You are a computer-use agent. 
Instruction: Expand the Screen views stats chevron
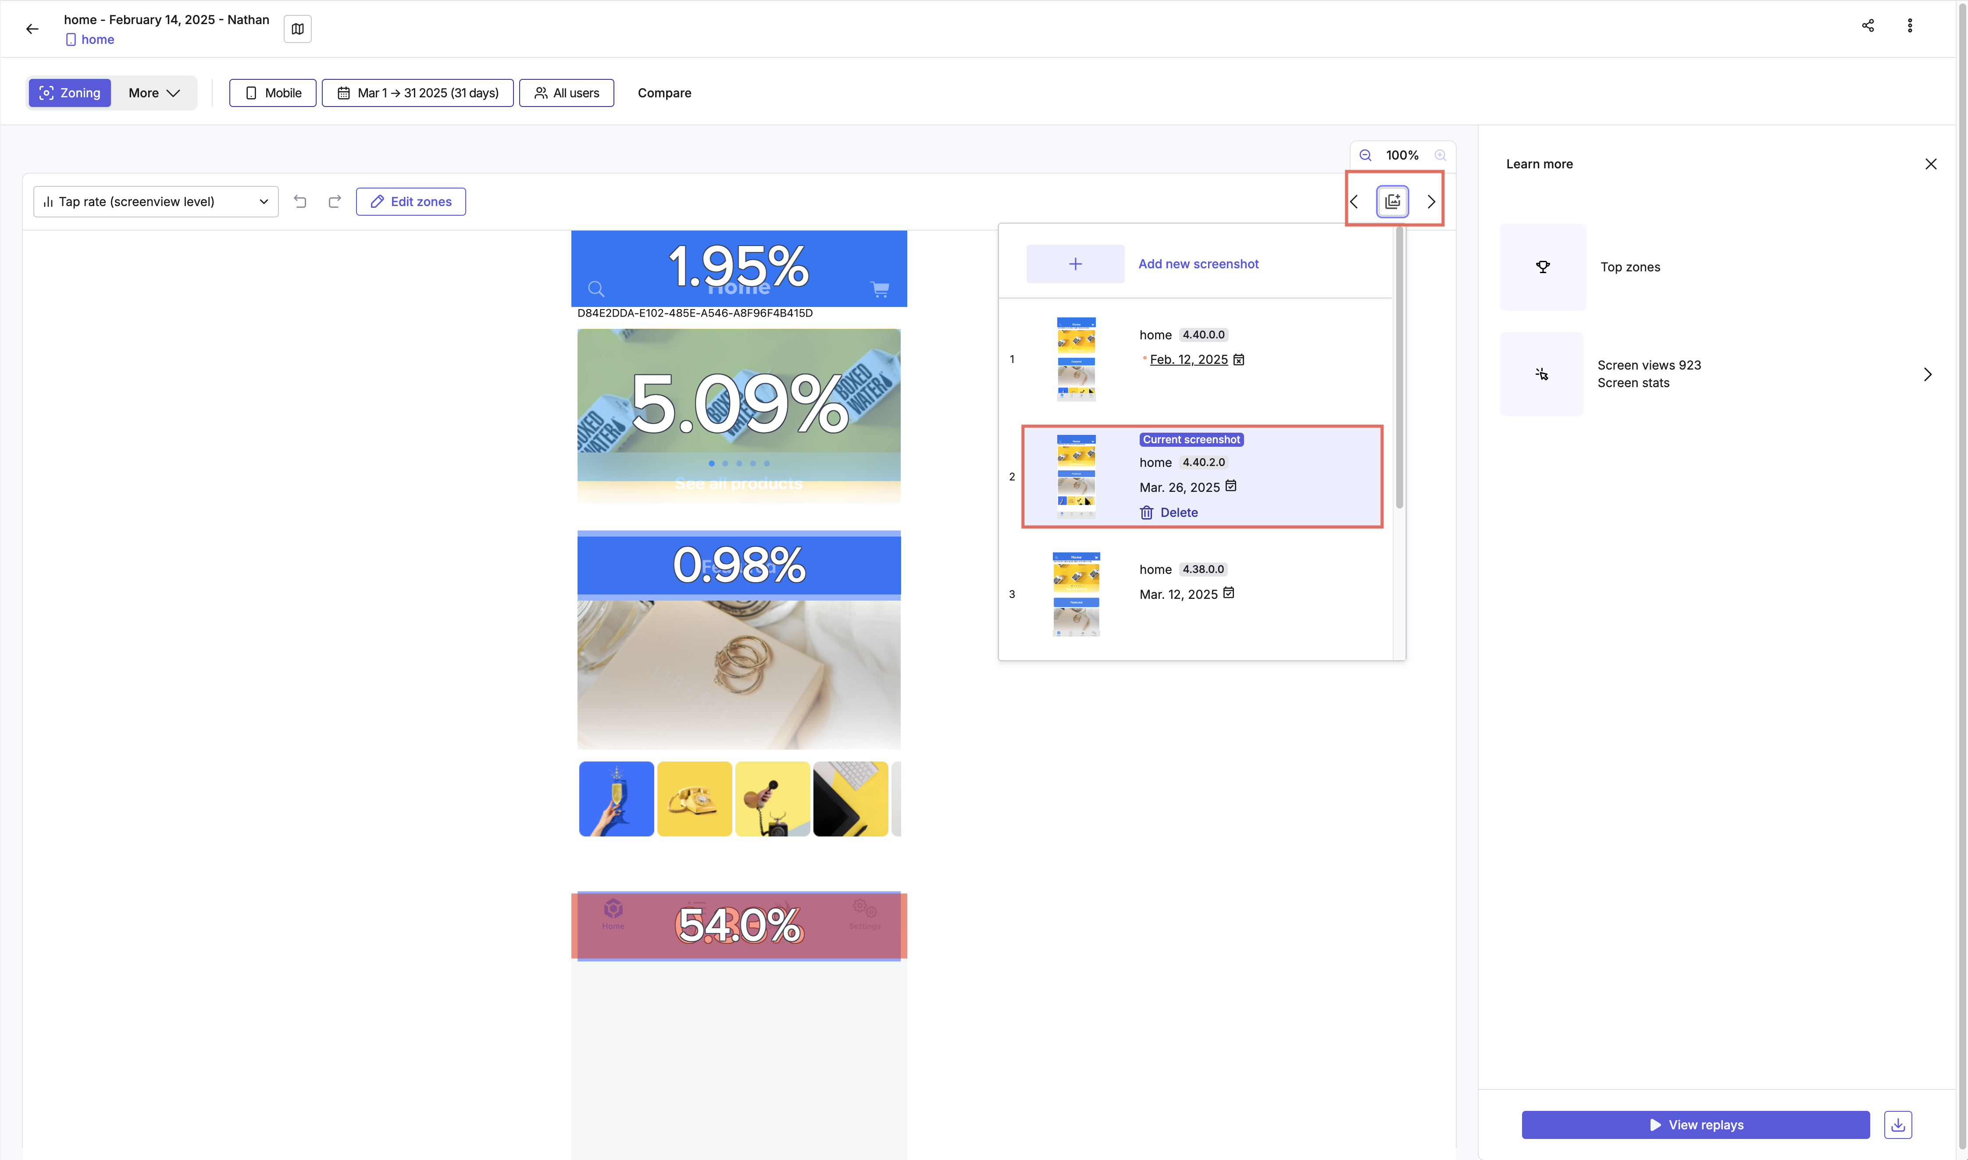1927,374
